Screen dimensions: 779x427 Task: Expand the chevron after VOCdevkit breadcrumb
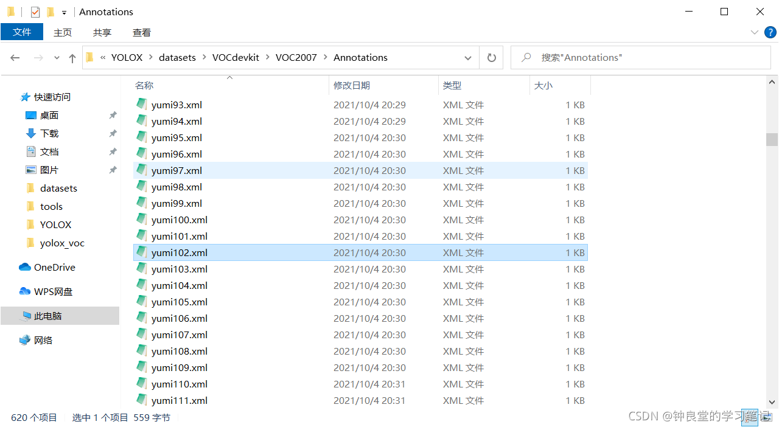pos(267,58)
